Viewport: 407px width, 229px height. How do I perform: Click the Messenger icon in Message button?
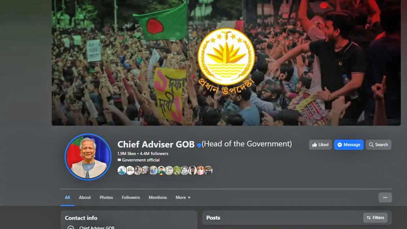(x=340, y=145)
